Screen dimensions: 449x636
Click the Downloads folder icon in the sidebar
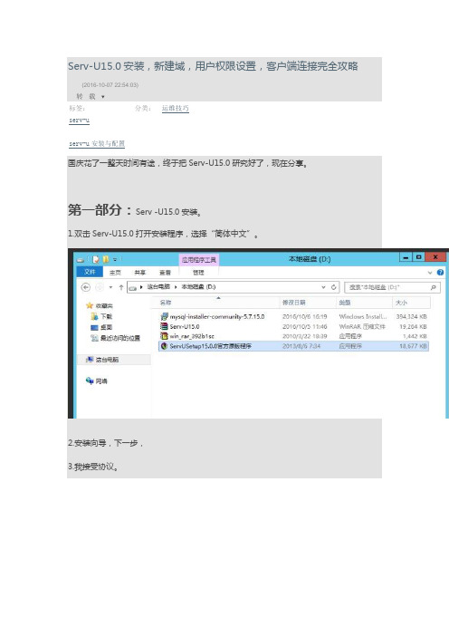tap(94, 316)
